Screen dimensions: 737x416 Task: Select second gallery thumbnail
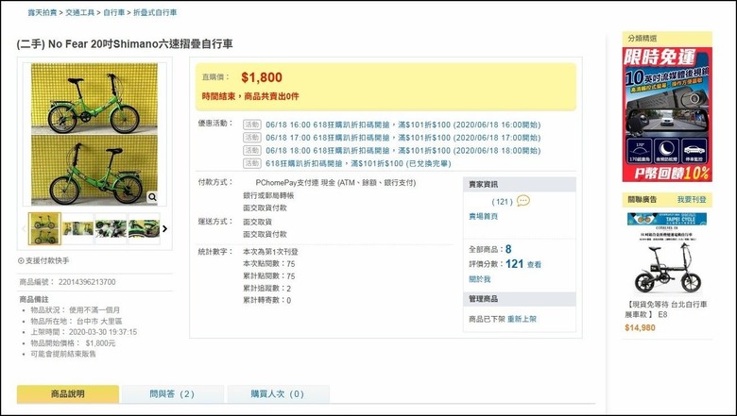click(x=78, y=229)
